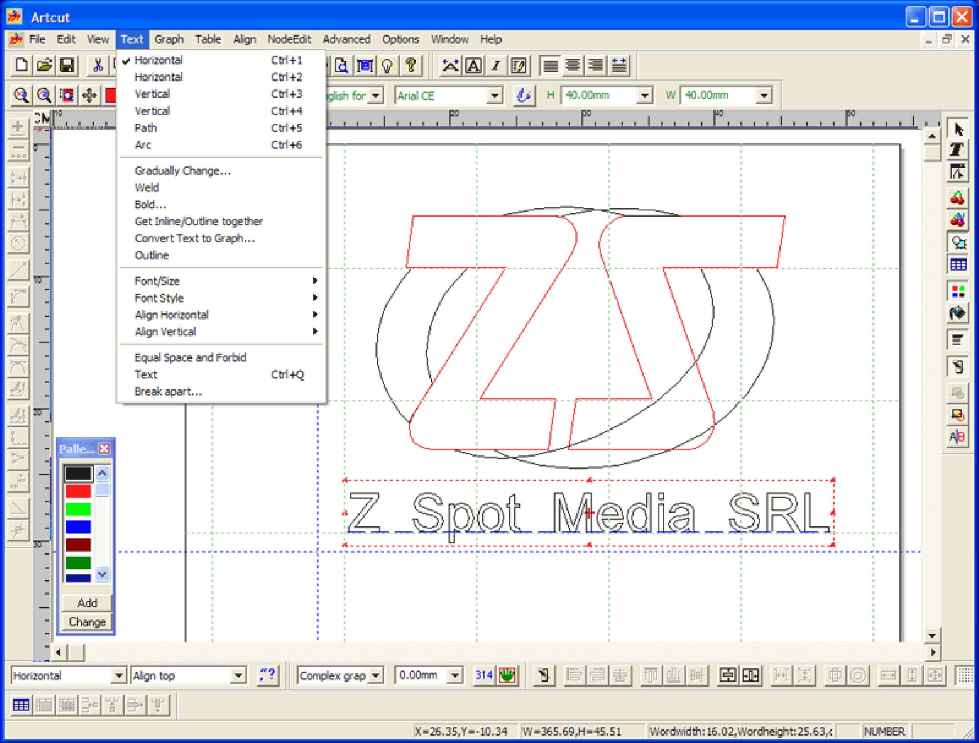Open the H 40.00mm height dropdown
The image size is (979, 743).
click(x=645, y=95)
